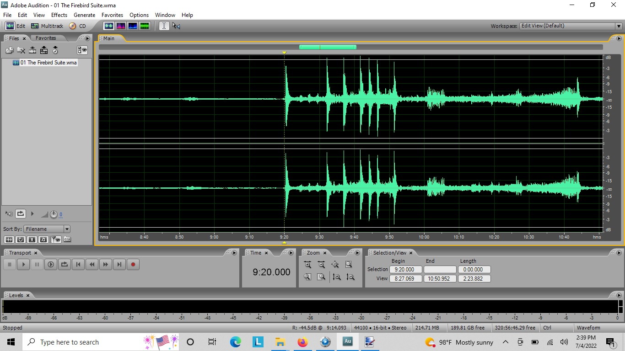
Task: Click Zoom In Vertically icon
Action: point(337,277)
